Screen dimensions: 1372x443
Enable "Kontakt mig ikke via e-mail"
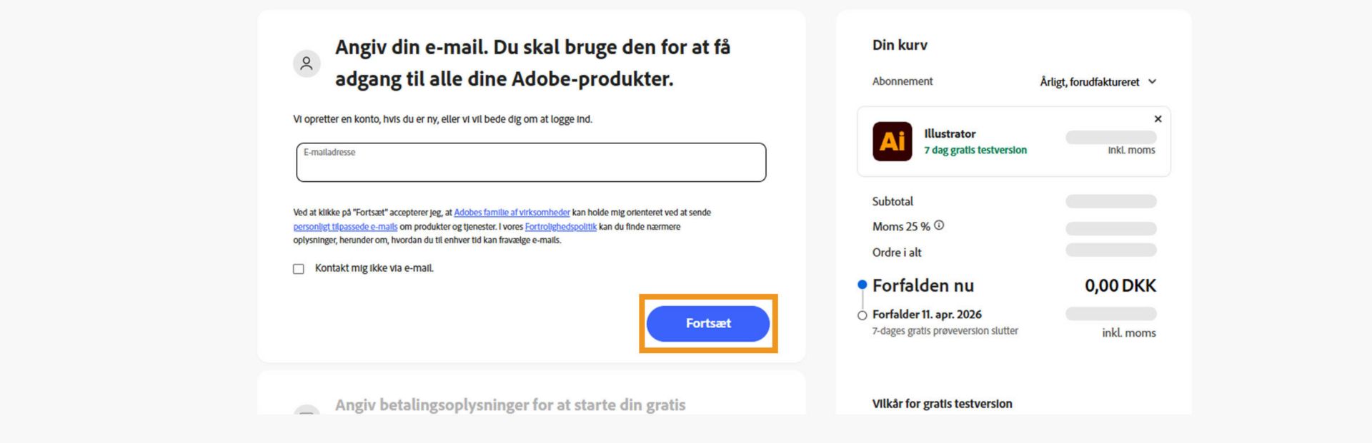click(x=298, y=269)
